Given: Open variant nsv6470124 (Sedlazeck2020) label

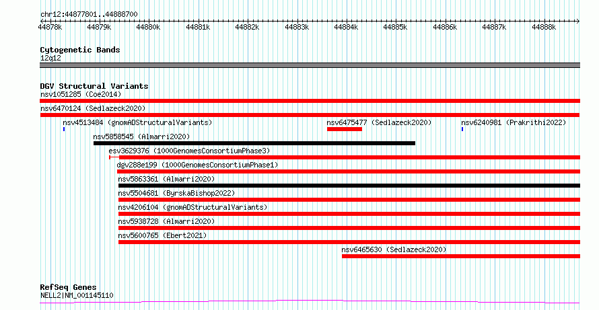Looking at the screenshot, I should [93, 108].
